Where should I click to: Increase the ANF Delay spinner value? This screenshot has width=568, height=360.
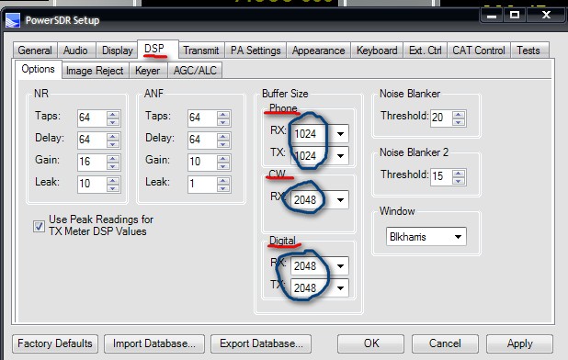coord(223,137)
